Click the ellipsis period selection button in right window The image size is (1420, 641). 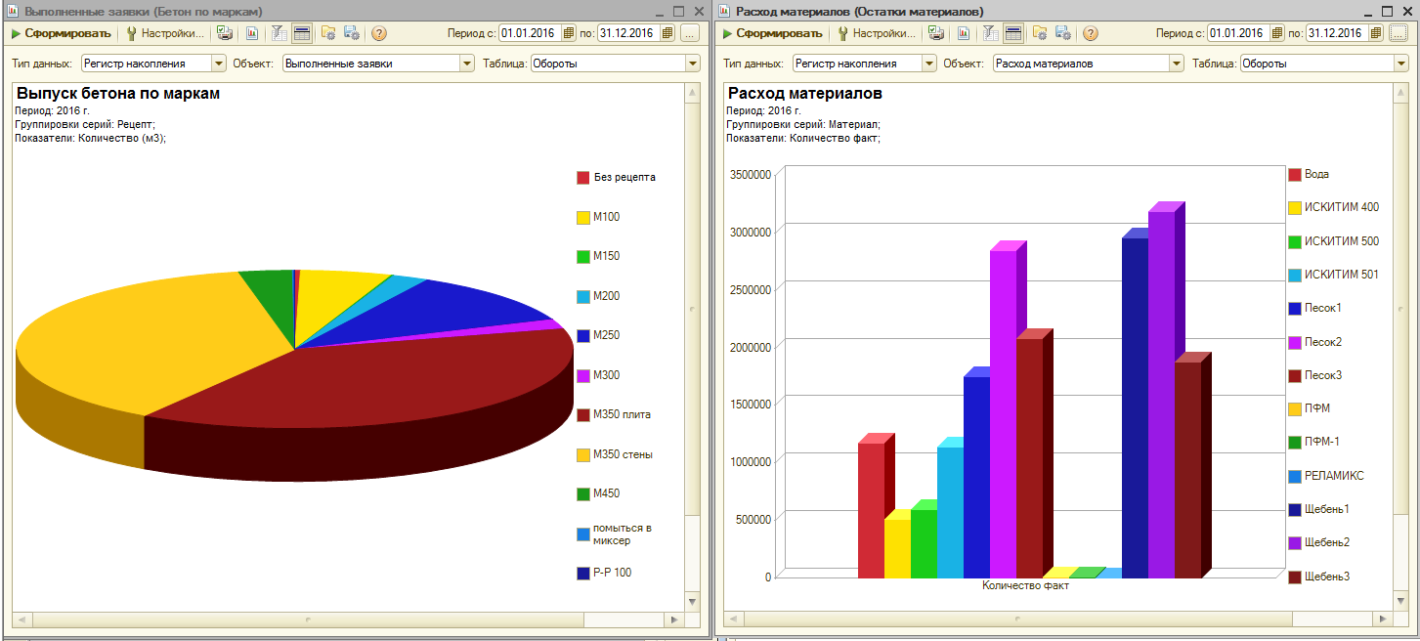[1399, 33]
